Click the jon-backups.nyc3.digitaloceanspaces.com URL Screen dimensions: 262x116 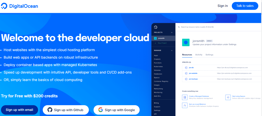pos(234,79)
